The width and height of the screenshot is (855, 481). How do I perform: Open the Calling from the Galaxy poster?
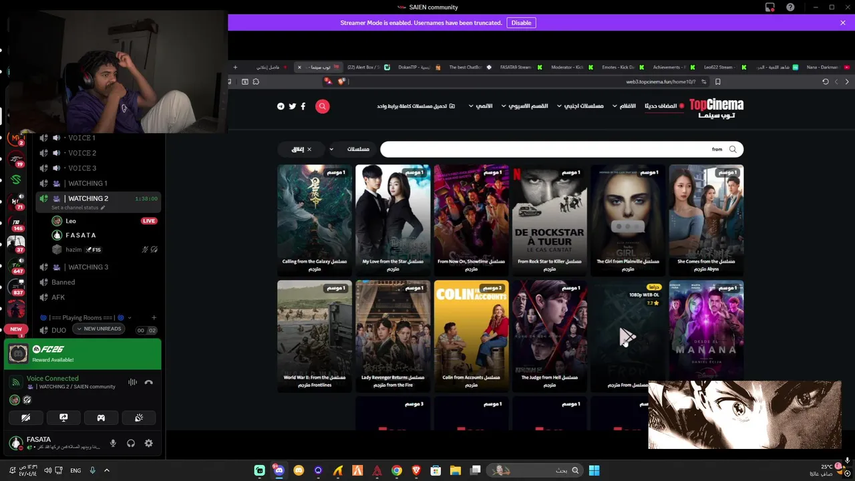coord(315,220)
